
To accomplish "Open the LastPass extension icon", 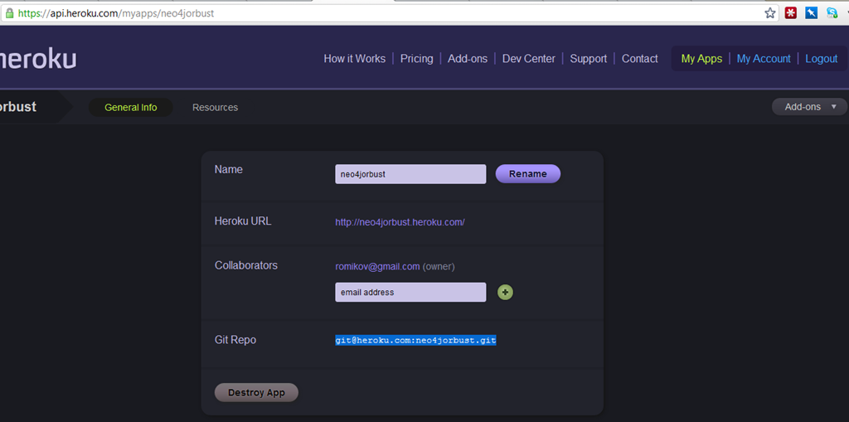I will (x=791, y=13).
